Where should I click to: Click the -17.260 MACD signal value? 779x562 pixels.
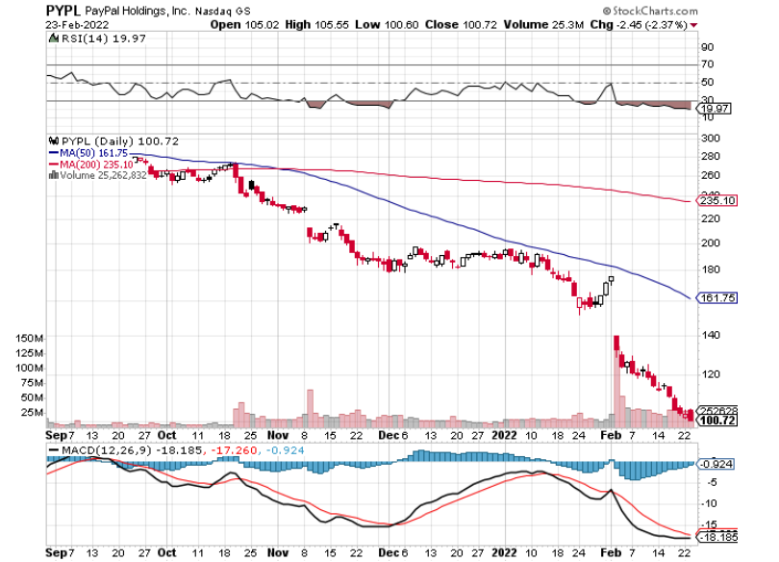point(234,450)
